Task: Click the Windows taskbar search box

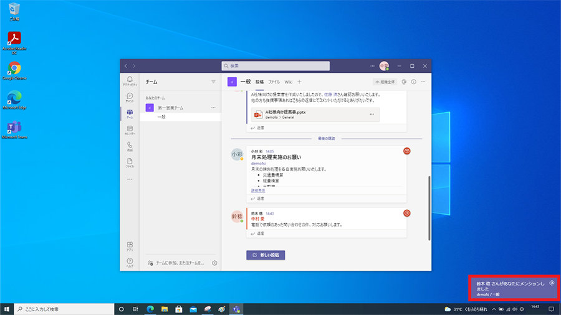Action: pyautogui.click(x=64, y=309)
